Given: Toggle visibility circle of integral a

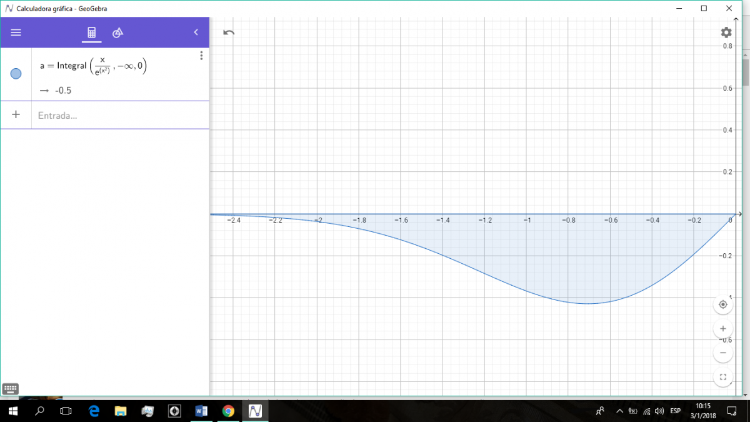Looking at the screenshot, I should (16, 74).
